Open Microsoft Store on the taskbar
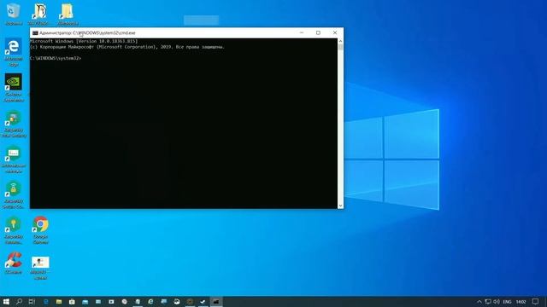The height and width of the screenshot is (307, 547). click(x=72, y=301)
